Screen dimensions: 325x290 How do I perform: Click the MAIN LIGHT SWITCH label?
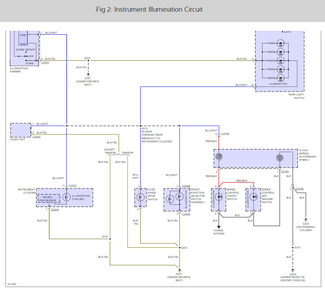click(296, 96)
